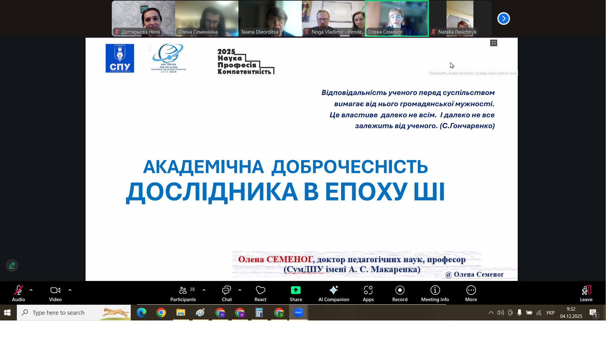The image size is (608, 342).
Task: Open AI Companion
Action: coord(333,293)
